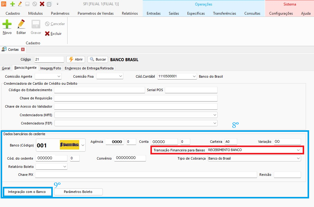This screenshot has width=314, height=207.
Task: Click the Cód. do cedente field 000000
Action: click(x=52, y=158)
